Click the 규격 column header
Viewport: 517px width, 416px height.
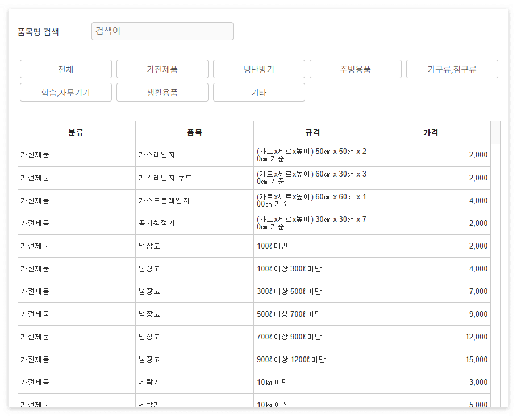312,132
